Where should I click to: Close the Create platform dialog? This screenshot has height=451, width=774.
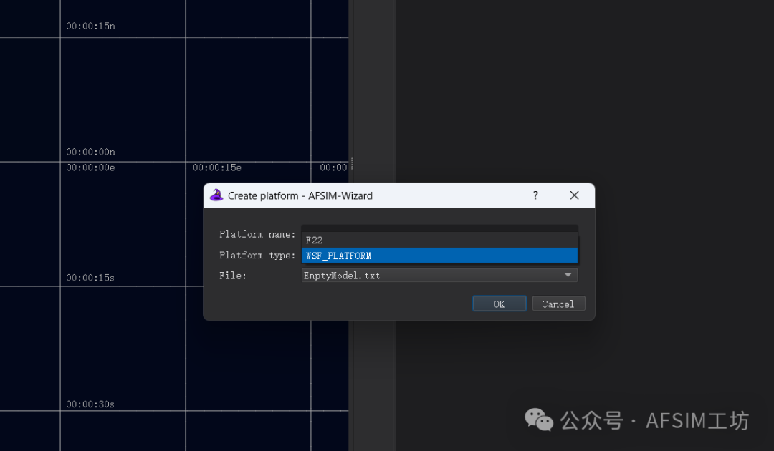(574, 195)
